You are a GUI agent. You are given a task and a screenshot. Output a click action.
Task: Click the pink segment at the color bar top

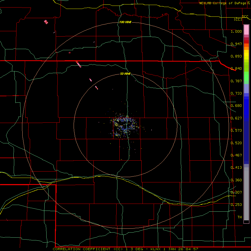[x=246, y=30]
